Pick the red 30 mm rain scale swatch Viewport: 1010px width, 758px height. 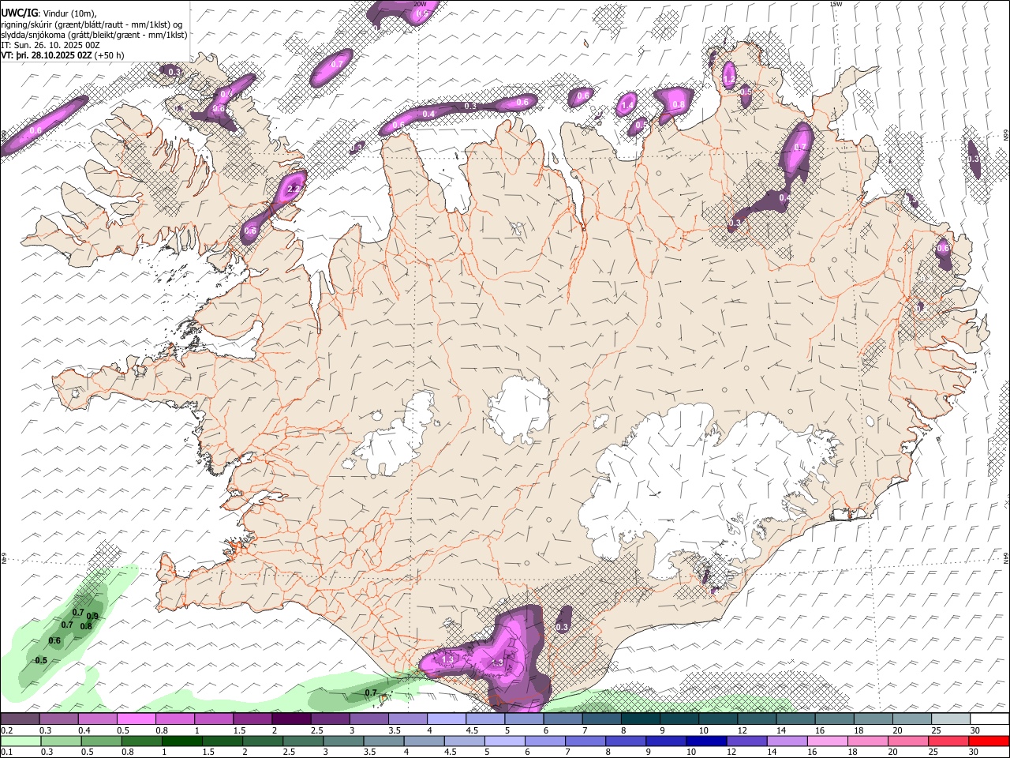[x=989, y=741]
